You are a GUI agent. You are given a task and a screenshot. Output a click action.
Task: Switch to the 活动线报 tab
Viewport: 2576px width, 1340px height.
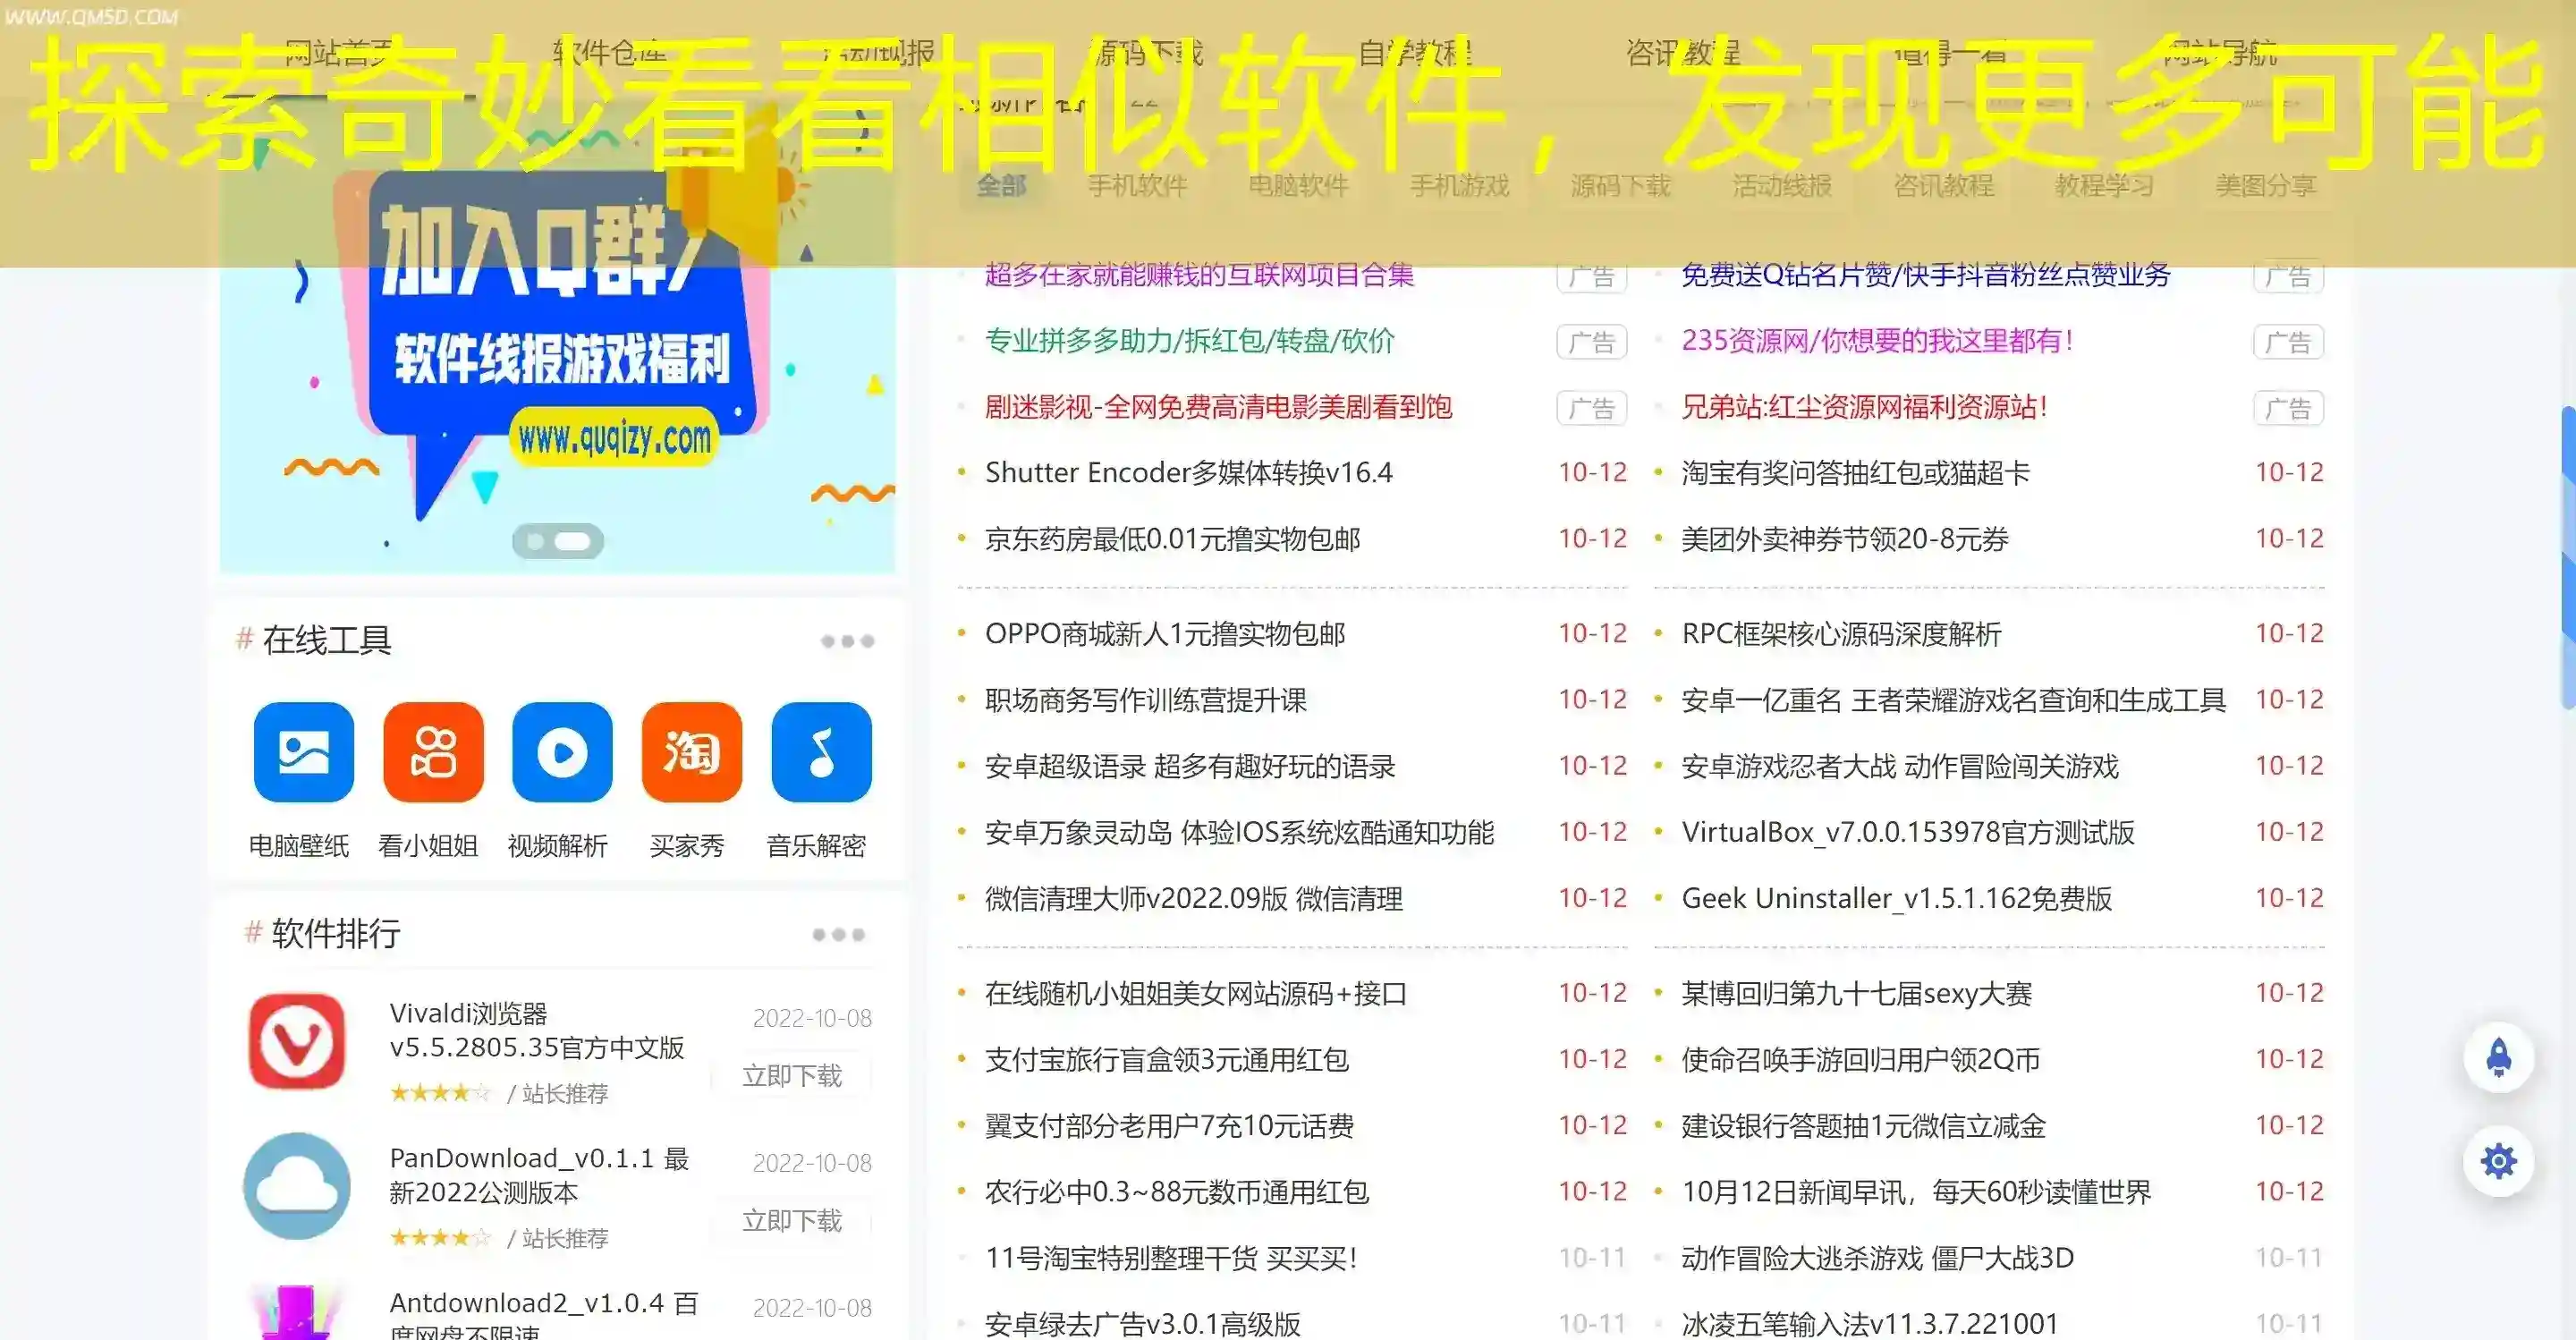point(1782,185)
